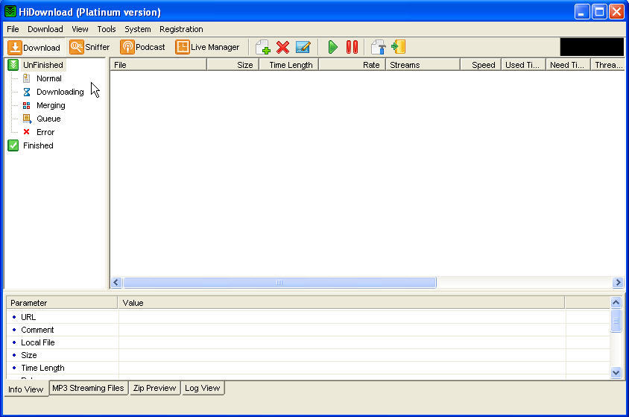Click the red X delete task icon

pos(282,47)
